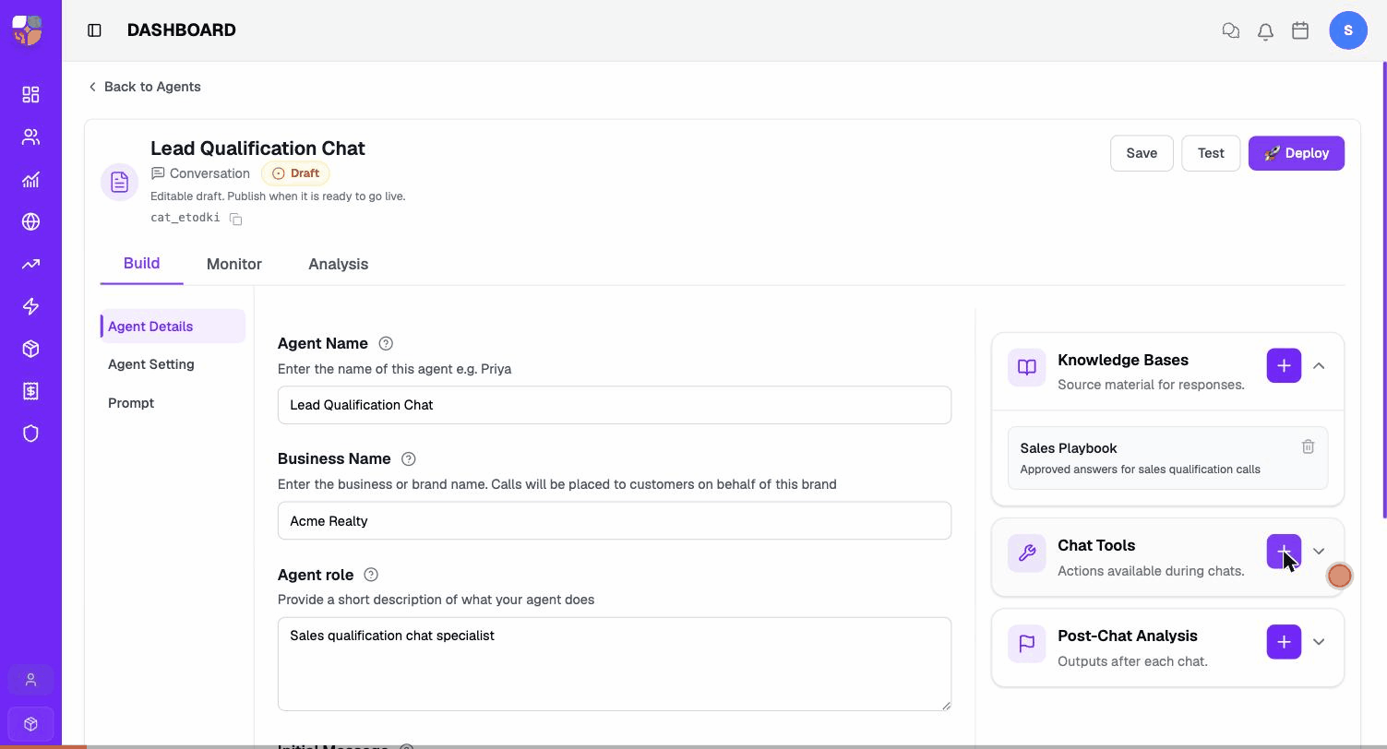Click the Business Name input field

point(615,521)
